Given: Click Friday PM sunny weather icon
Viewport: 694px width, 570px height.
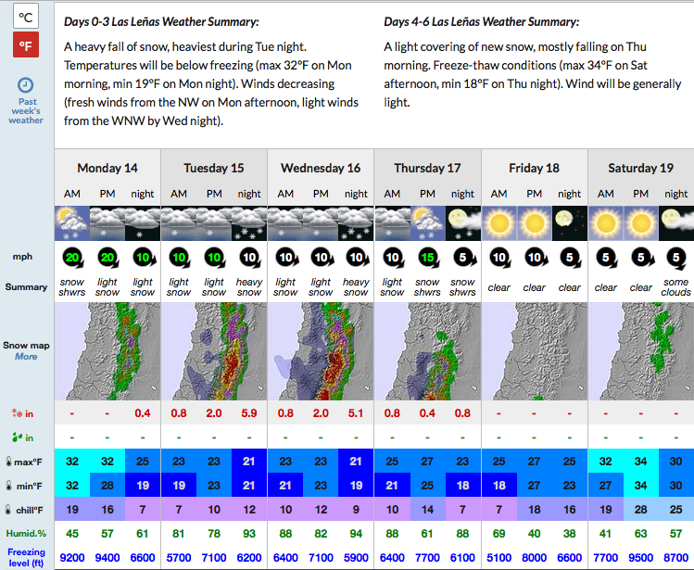Looking at the screenshot, I should (x=535, y=223).
